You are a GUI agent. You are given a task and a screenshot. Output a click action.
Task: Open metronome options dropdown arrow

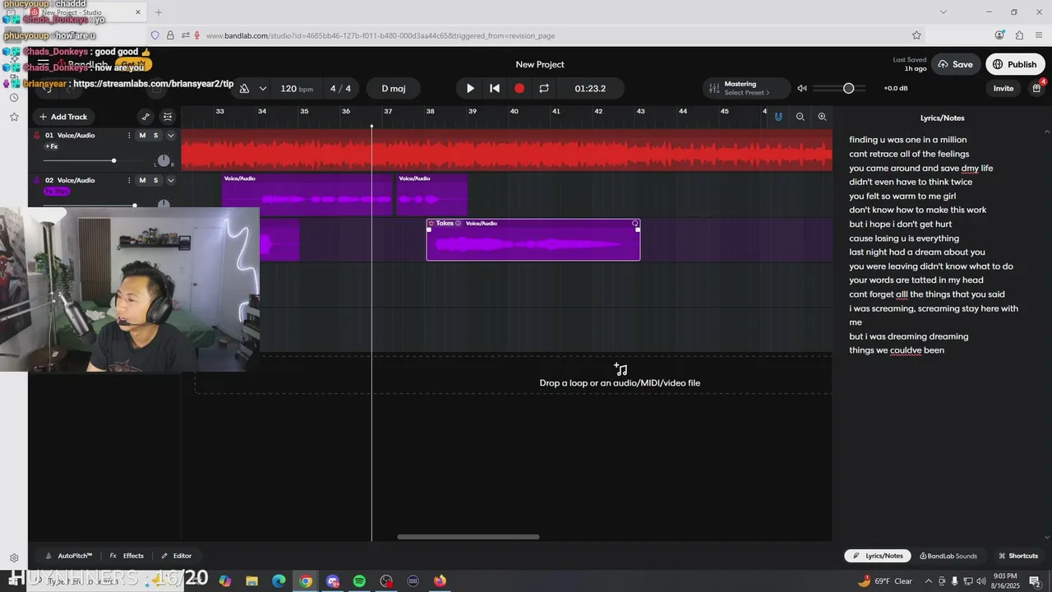pos(263,89)
